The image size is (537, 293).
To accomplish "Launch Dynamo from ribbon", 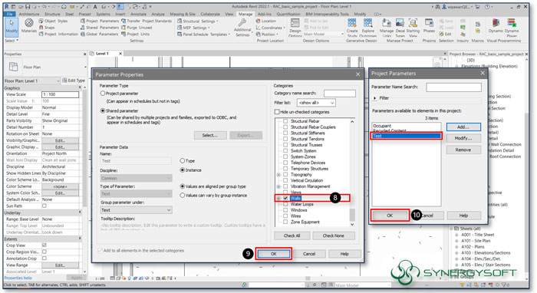I will click(496, 26).
